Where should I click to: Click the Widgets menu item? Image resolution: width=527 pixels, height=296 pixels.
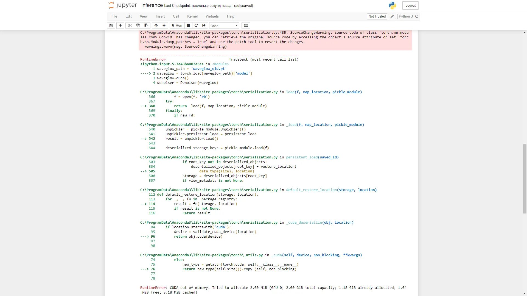coord(212,16)
